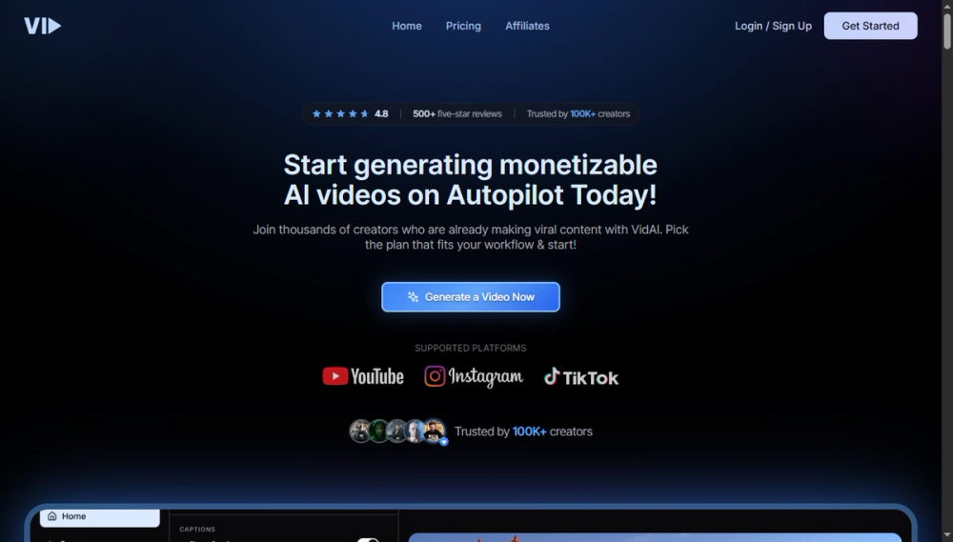953x542 pixels.
Task: Click the blue verified badge on avatars
Action: click(444, 442)
